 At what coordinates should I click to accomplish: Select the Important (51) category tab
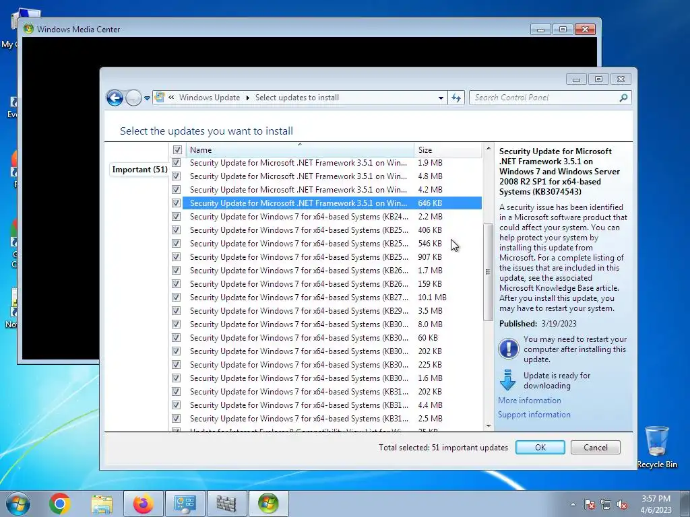click(x=139, y=170)
